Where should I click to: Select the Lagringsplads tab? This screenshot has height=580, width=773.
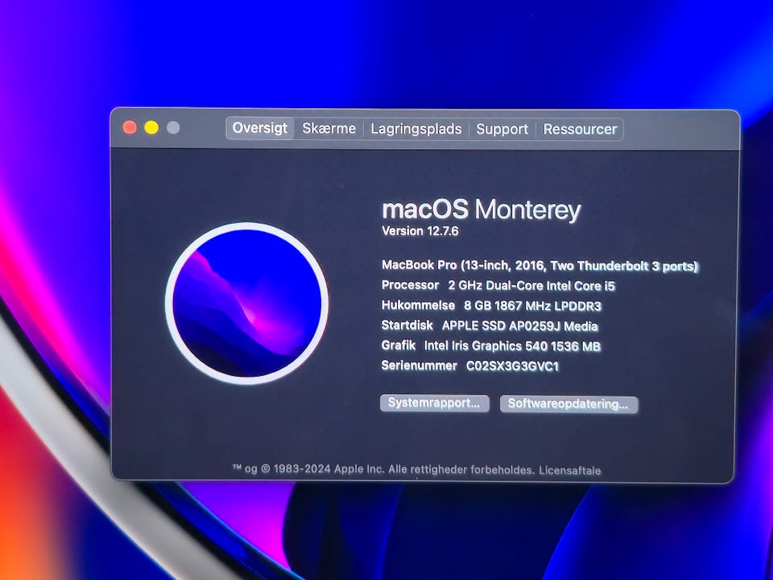click(x=416, y=129)
